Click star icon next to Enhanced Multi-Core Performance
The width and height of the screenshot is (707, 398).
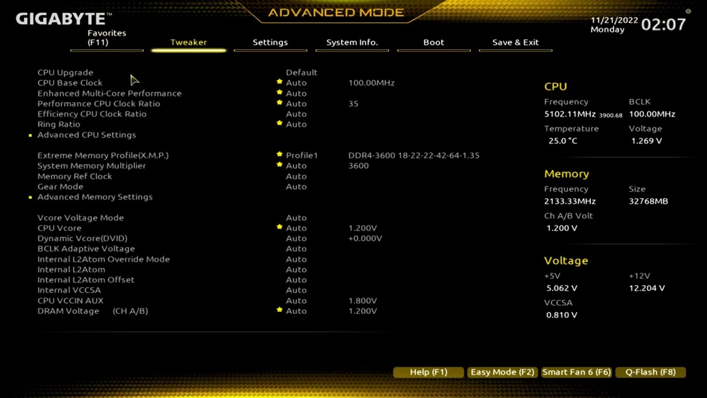[279, 92]
